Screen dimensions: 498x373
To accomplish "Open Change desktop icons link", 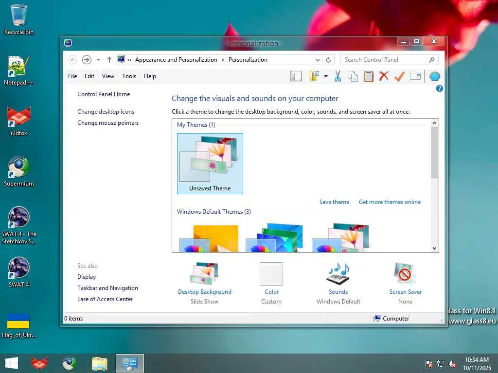I will [106, 112].
